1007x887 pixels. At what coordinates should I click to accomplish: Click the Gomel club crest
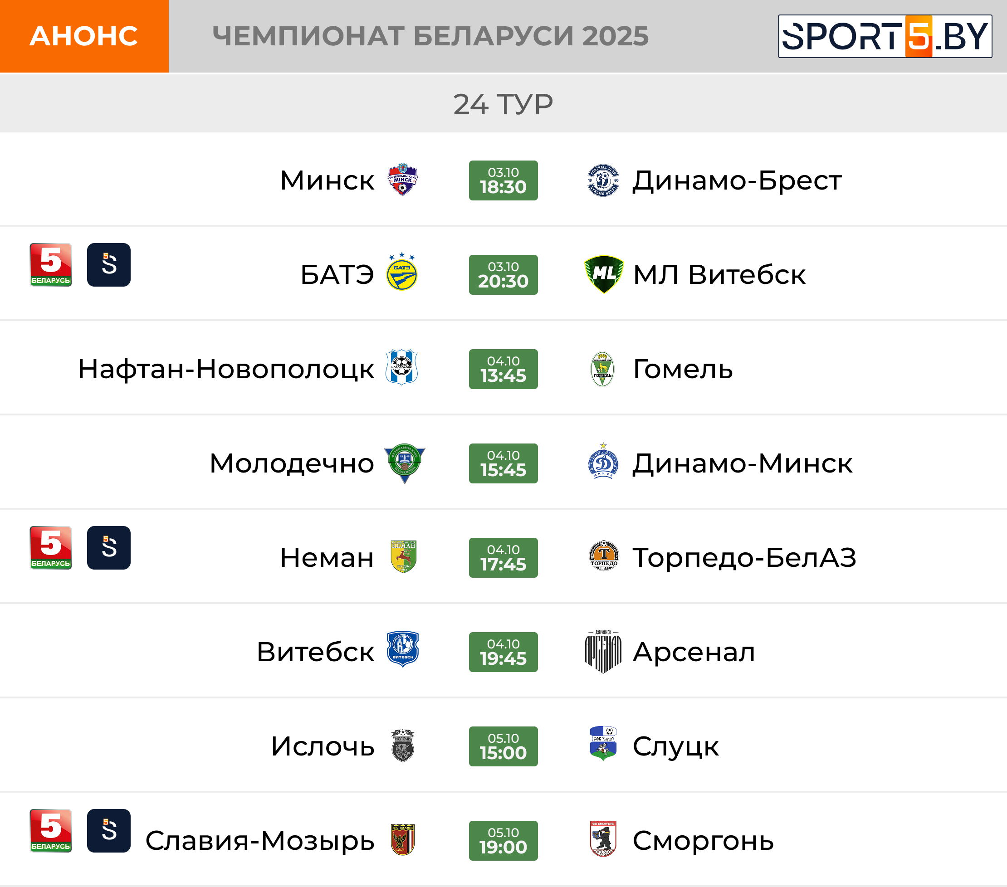[x=602, y=369]
